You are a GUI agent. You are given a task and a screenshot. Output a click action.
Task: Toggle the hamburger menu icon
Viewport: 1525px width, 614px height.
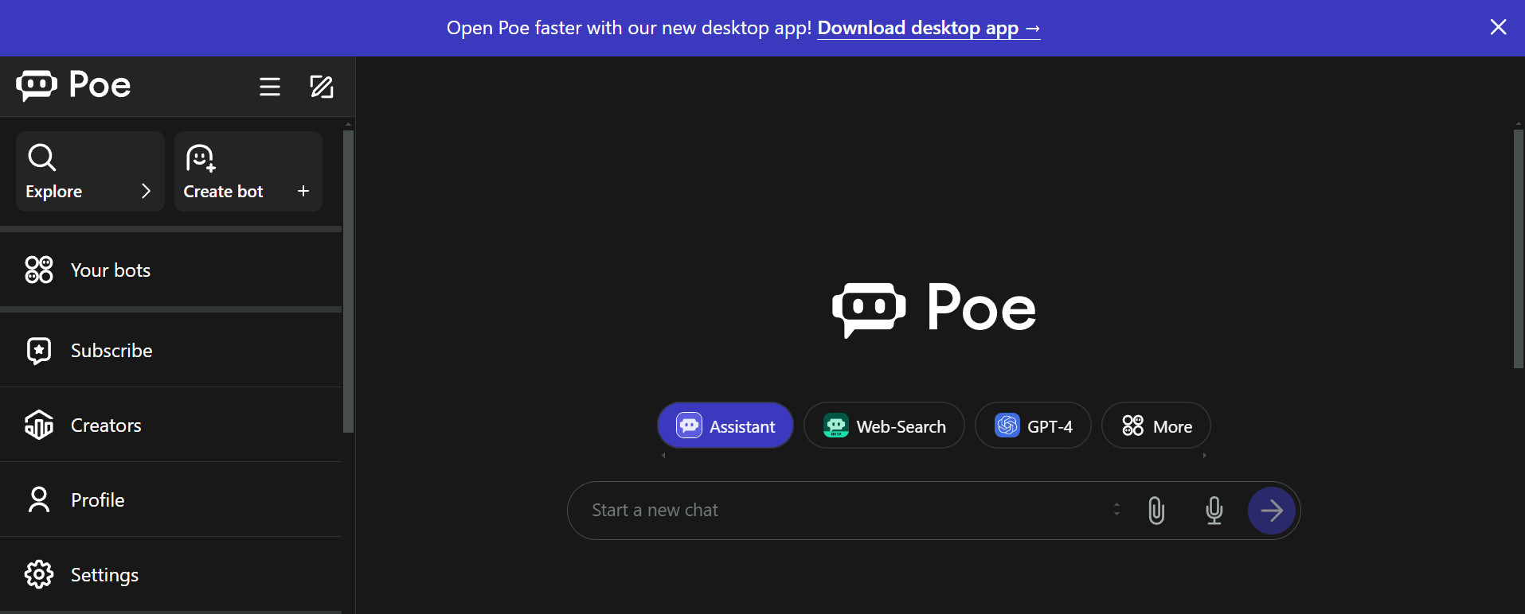pos(270,87)
